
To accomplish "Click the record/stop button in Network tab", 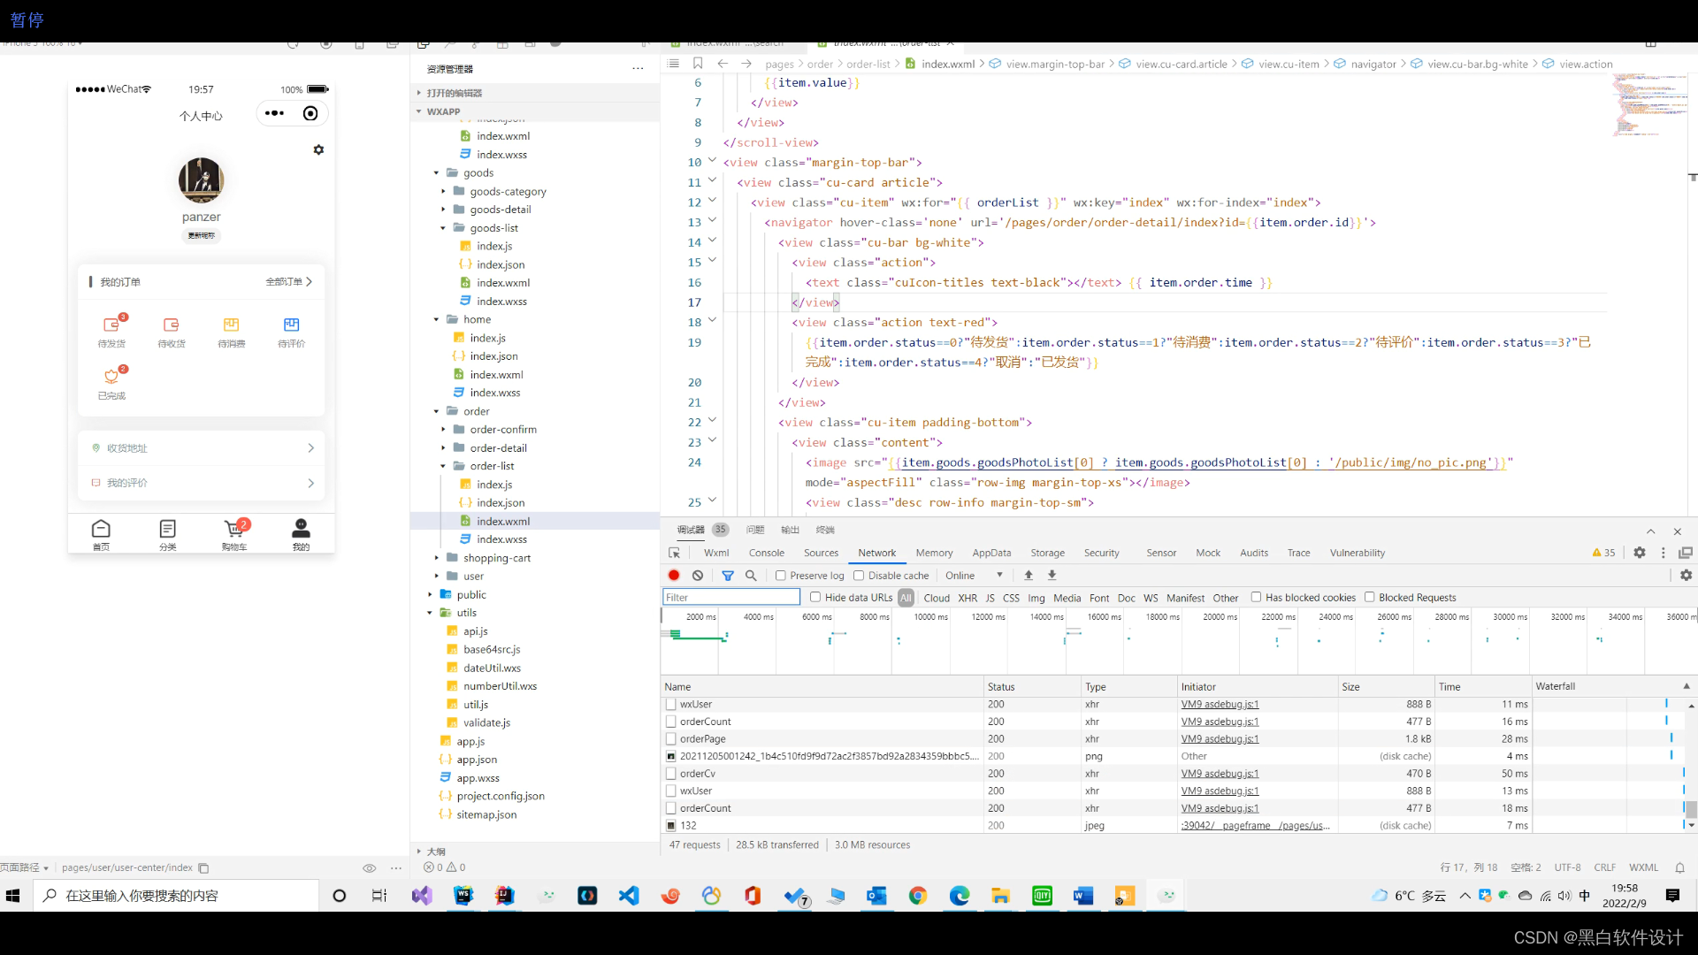I will (x=674, y=575).
